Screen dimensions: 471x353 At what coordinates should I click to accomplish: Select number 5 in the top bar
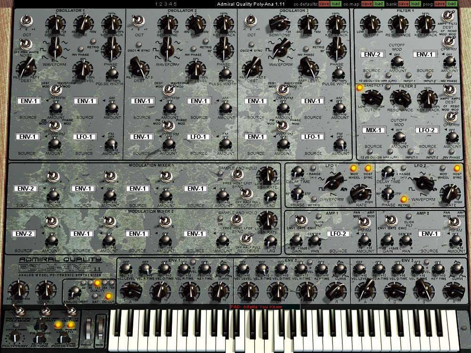(x=175, y=4)
